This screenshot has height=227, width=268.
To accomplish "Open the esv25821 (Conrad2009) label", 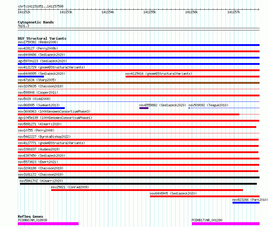I will (x=70, y=187).
